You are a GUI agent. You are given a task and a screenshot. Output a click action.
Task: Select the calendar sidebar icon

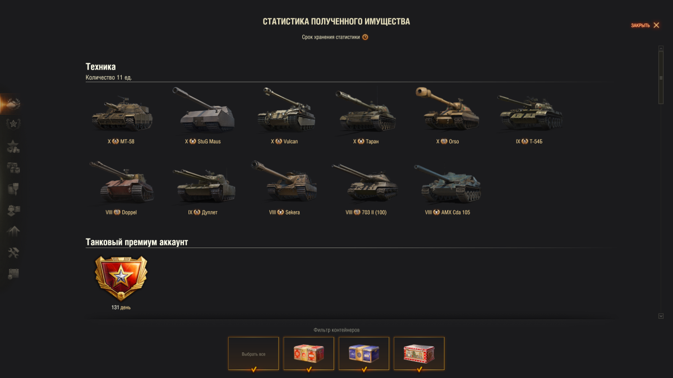13,274
